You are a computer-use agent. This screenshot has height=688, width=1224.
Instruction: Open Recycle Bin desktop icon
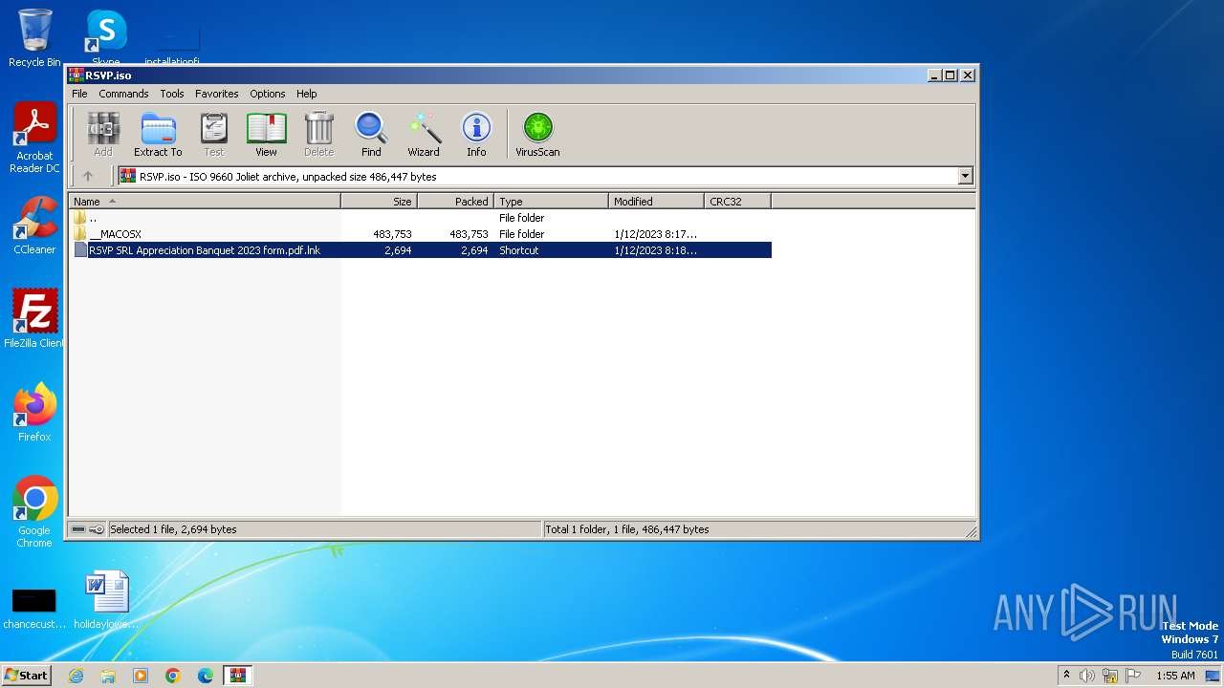coord(34,38)
